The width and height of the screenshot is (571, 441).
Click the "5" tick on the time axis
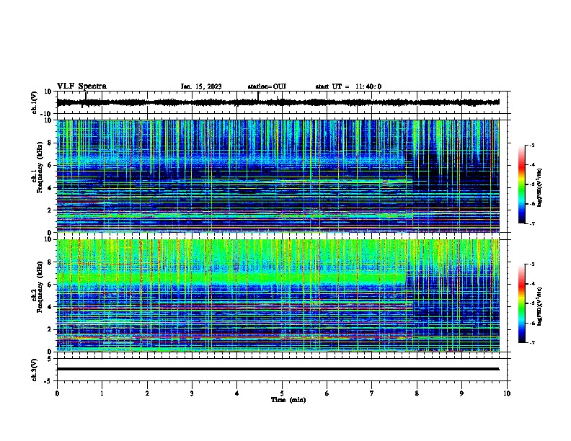coord(282,393)
